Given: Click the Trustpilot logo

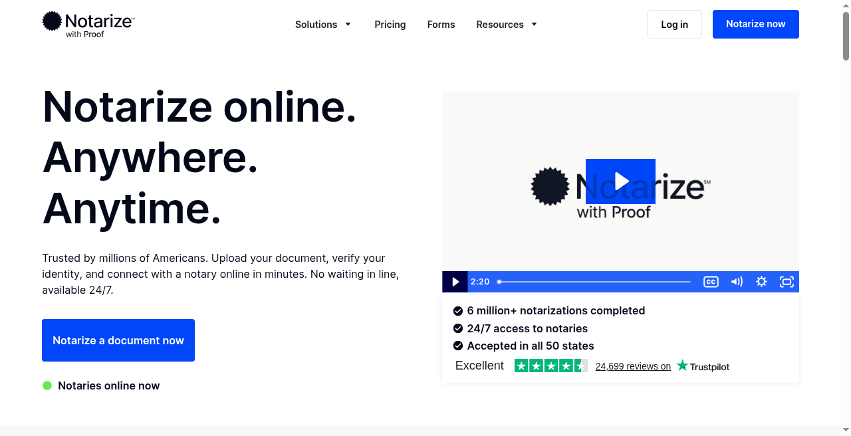Looking at the screenshot, I should tap(703, 366).
